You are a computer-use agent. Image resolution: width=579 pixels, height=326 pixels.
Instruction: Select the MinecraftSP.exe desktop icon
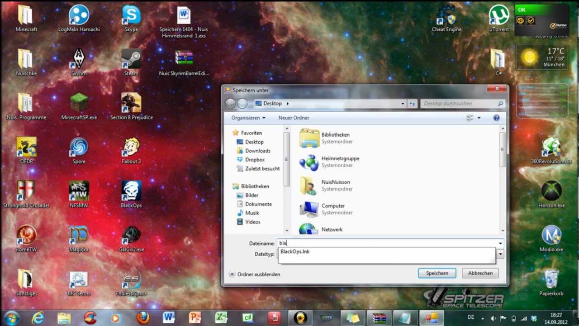pos(79,106)
